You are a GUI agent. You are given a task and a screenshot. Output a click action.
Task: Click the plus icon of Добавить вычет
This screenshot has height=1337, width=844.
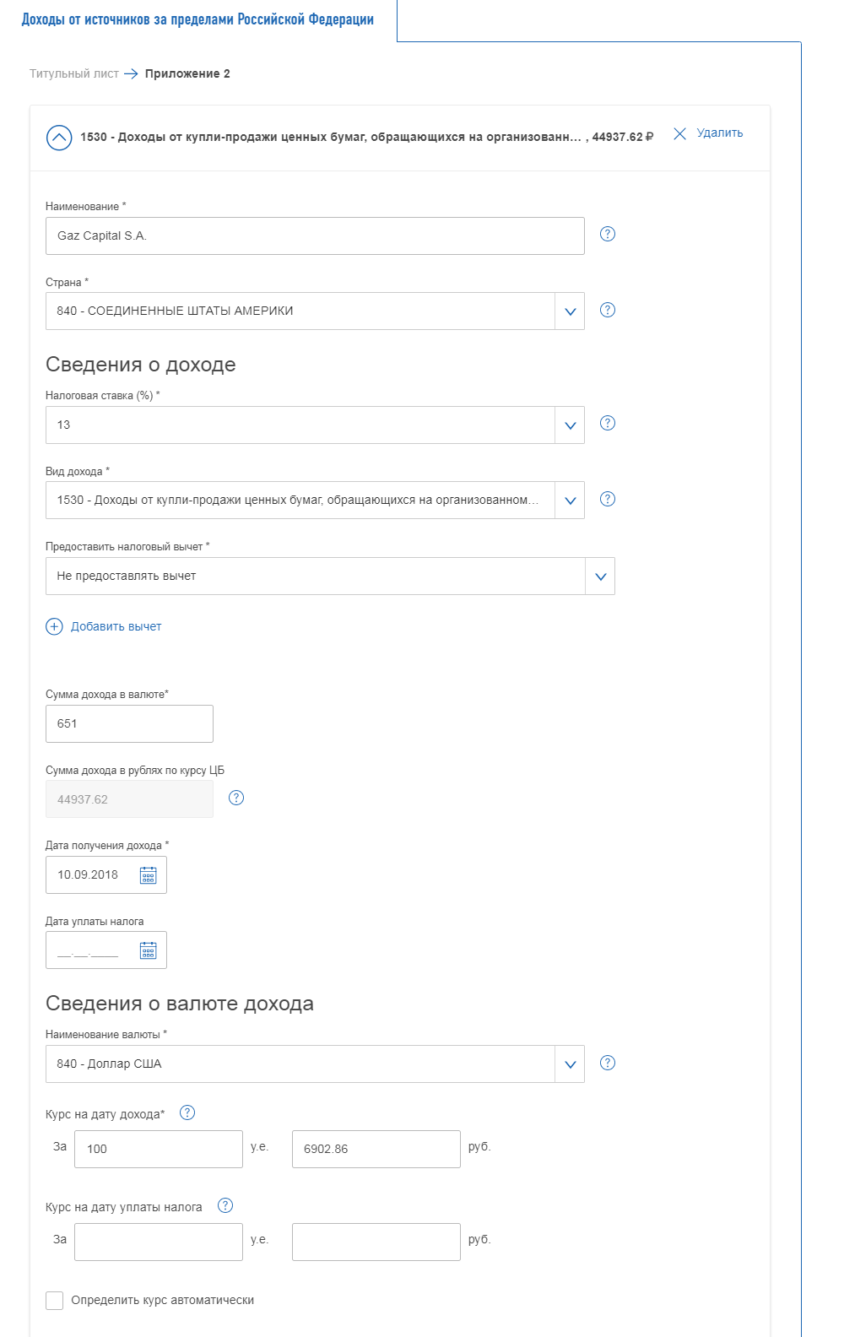pyautogui.click(x=54, y=626)
